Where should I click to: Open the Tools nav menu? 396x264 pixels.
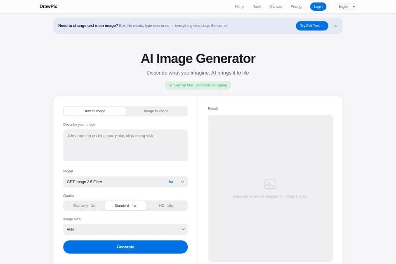(257, 7)
